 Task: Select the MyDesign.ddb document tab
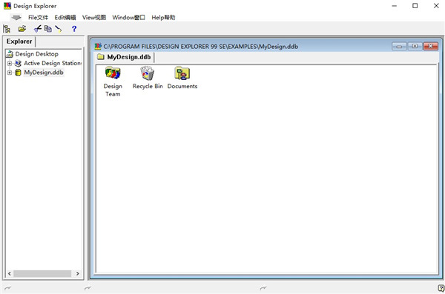(x=125, y=57)
